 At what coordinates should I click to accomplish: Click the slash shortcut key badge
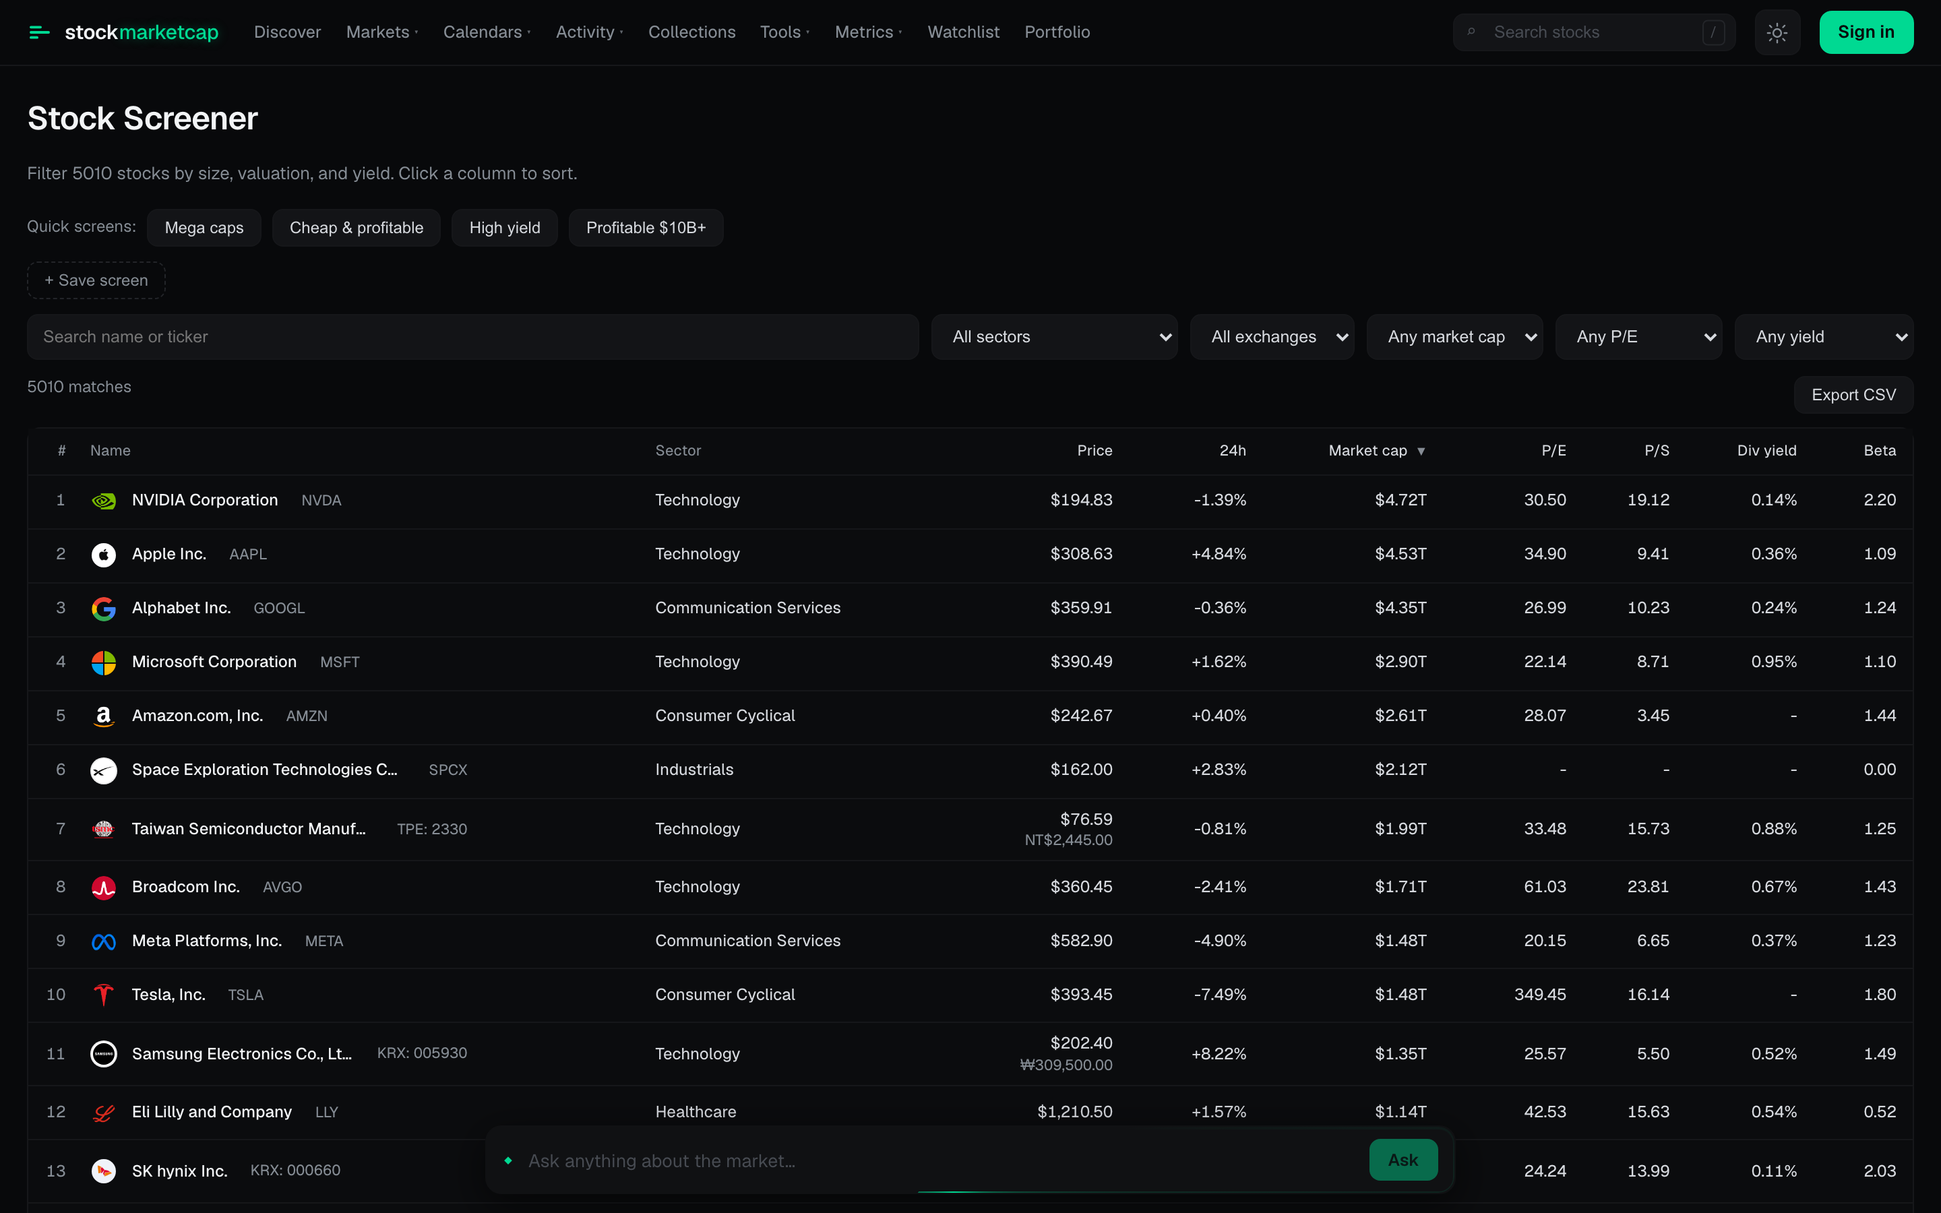[x=1713, y=32]
